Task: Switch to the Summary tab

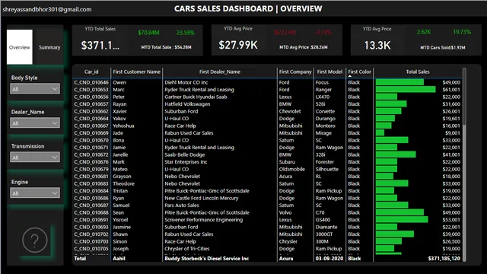Action: 49,47
